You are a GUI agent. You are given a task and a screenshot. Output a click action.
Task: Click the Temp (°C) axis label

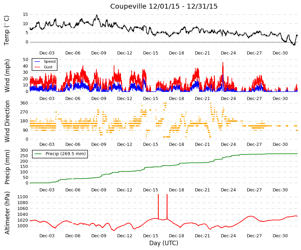7,30
